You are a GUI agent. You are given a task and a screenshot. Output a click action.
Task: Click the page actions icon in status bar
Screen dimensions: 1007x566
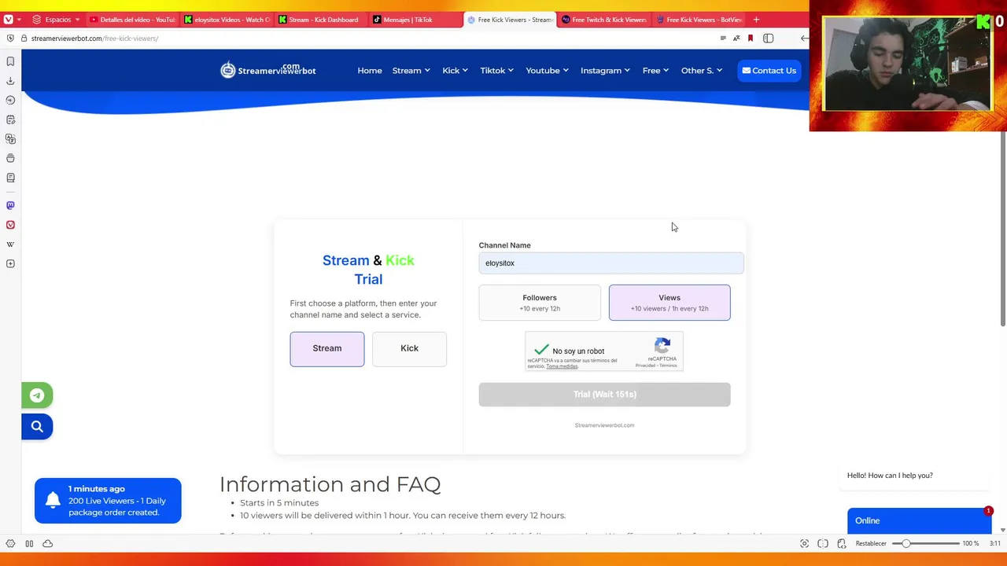coord(841,544)
